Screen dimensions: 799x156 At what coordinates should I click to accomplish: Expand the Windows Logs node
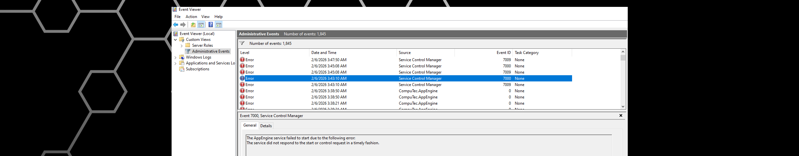click(176, 58)
